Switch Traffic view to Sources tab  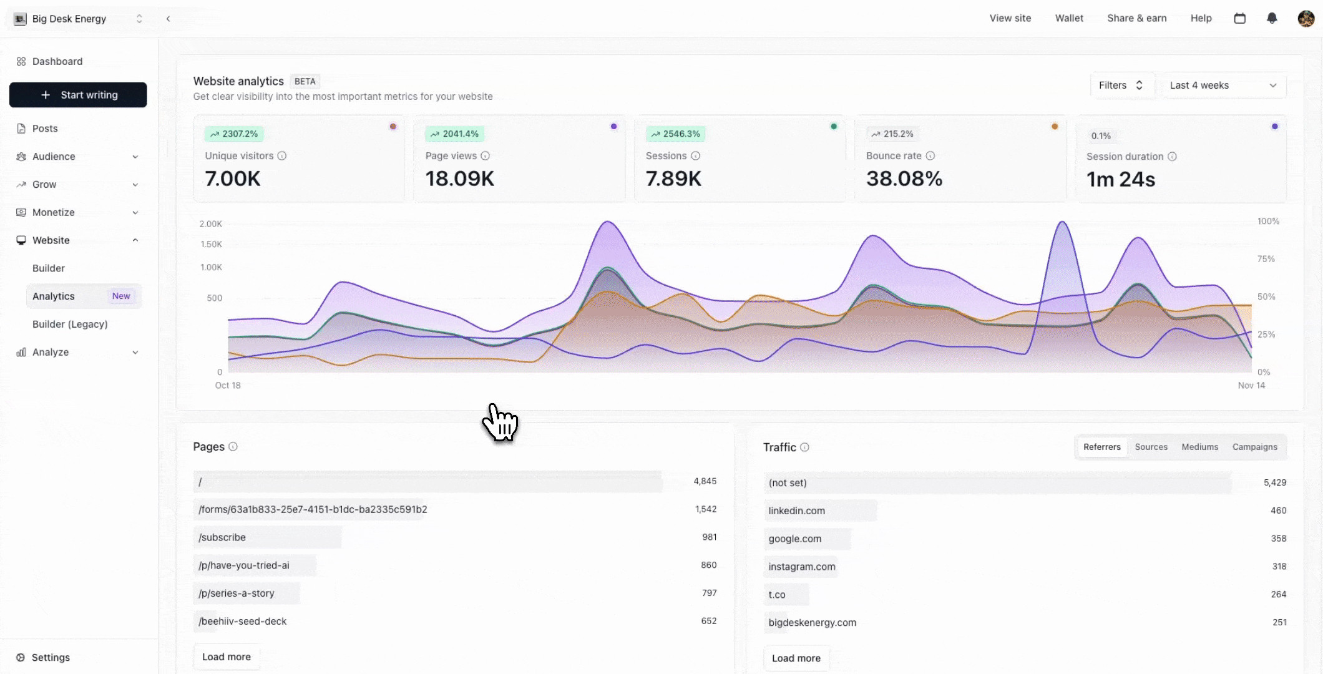coord(1151,447)
